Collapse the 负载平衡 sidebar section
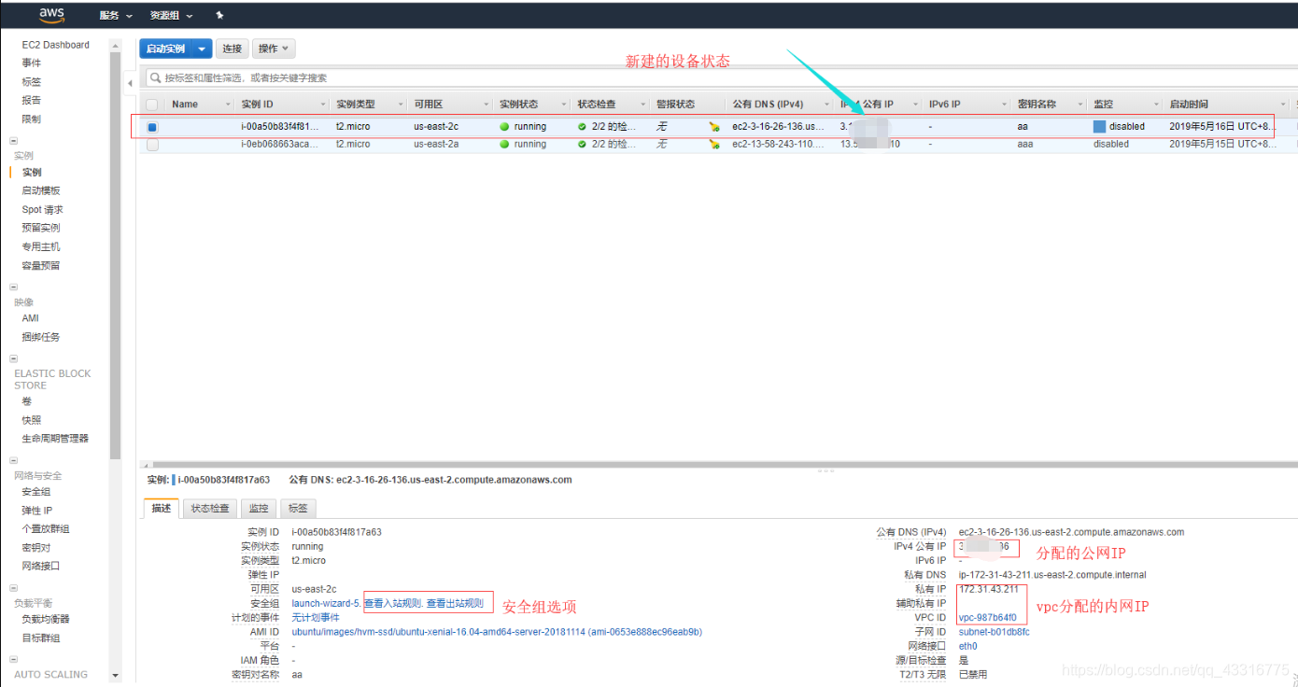 coord(14,588)
